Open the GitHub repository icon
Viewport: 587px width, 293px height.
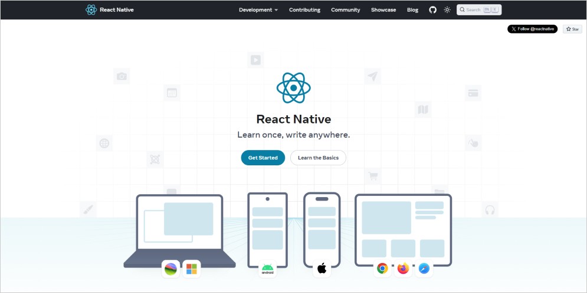pyautogui.click(x=433, y=9)
